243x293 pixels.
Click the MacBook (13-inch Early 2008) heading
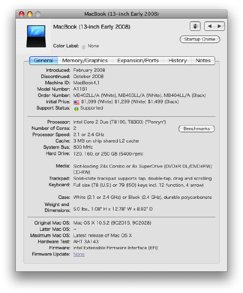coord(92,27)
